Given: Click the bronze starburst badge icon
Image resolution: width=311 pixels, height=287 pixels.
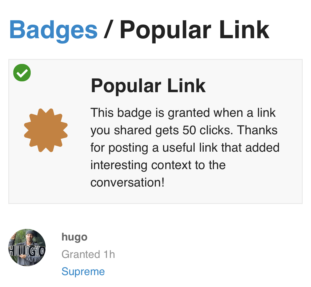Looking at the screenshot, I should point(46,130).
